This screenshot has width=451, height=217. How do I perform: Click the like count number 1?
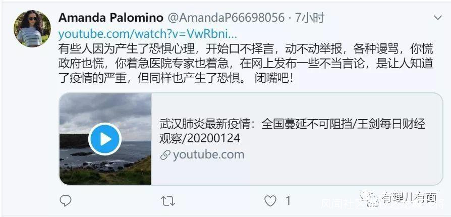click(288, 200)
